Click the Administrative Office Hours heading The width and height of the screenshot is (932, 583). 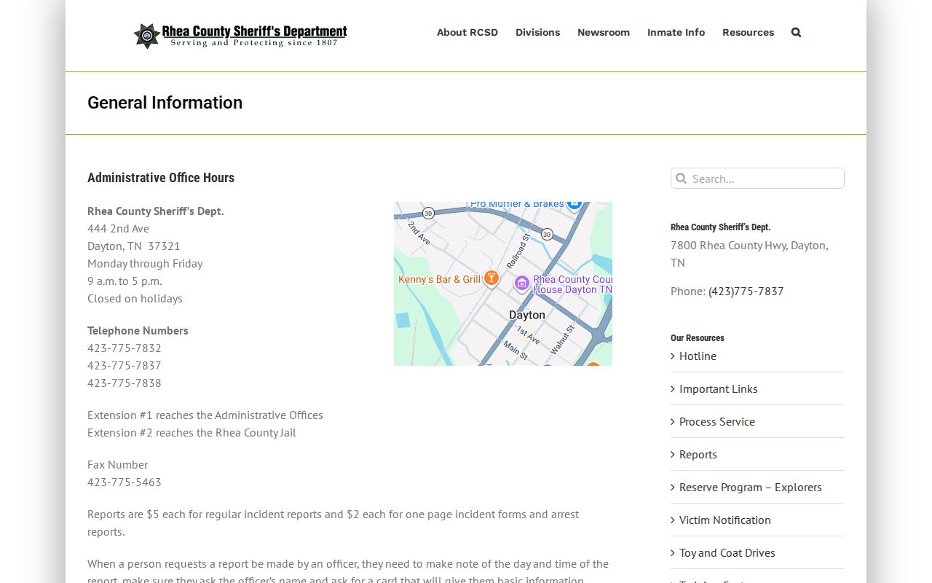(161, 178)
